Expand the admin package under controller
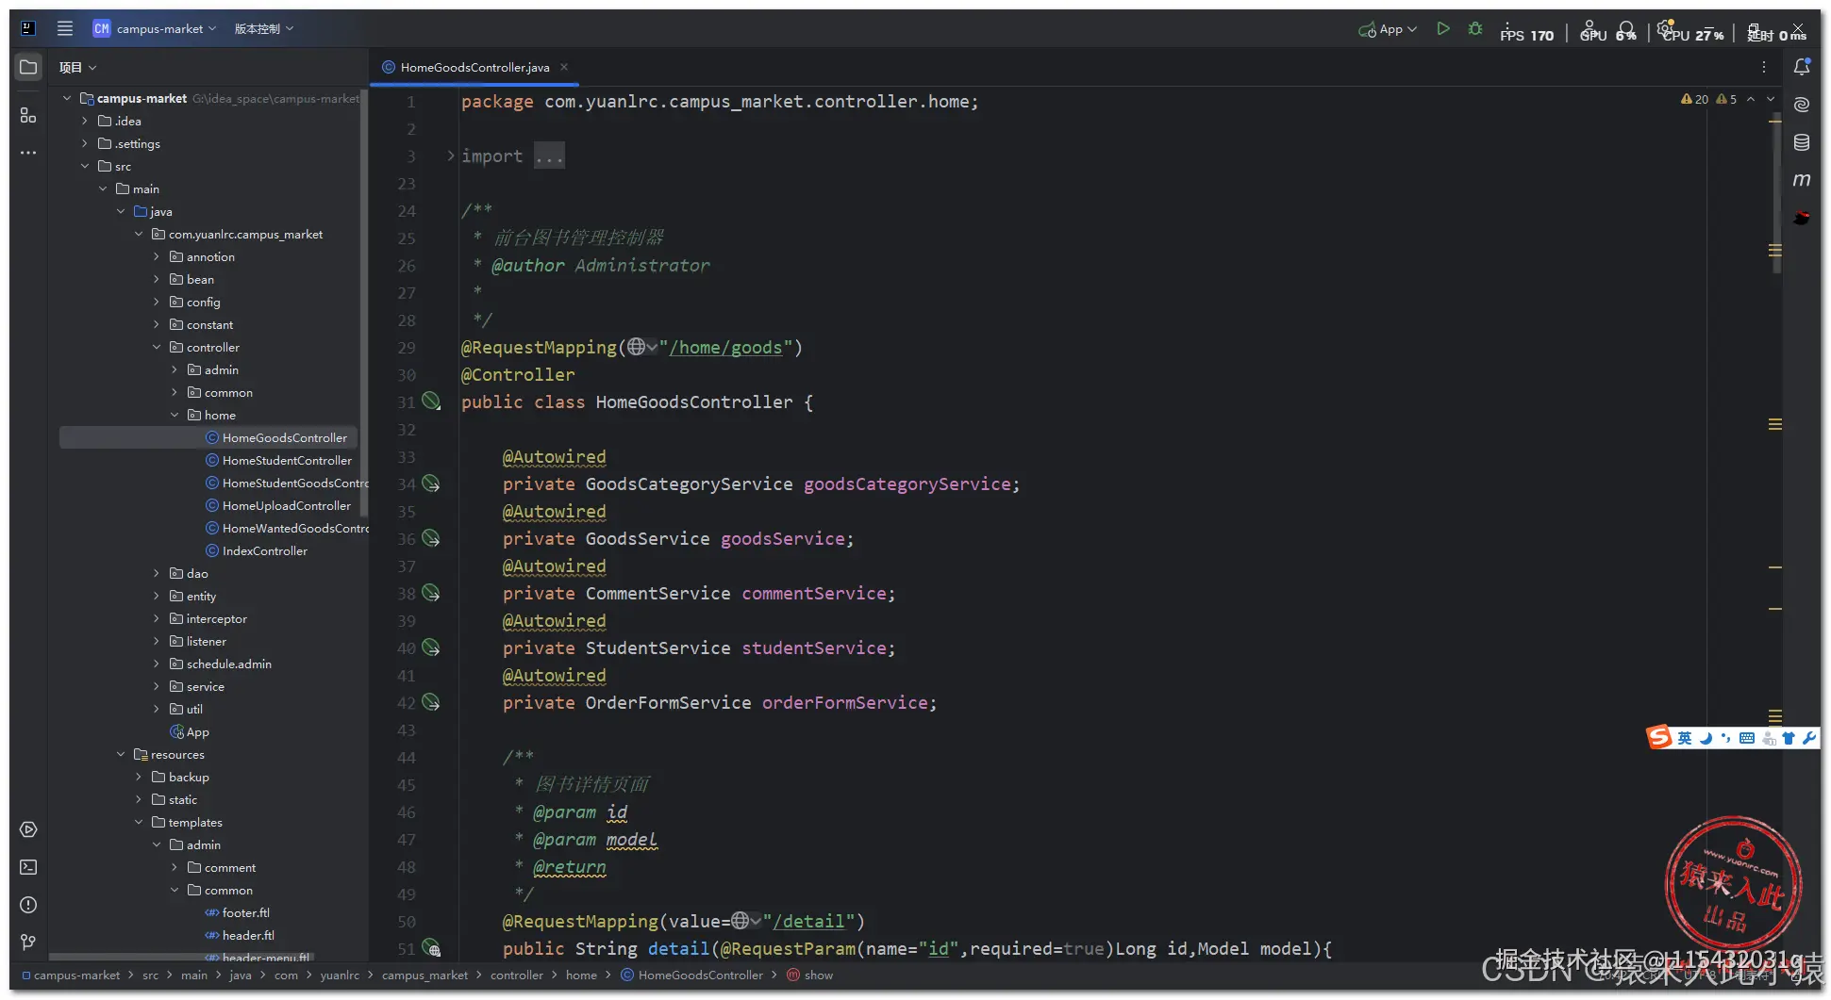Screen dimensions: 1831x1000 point(175,369)
